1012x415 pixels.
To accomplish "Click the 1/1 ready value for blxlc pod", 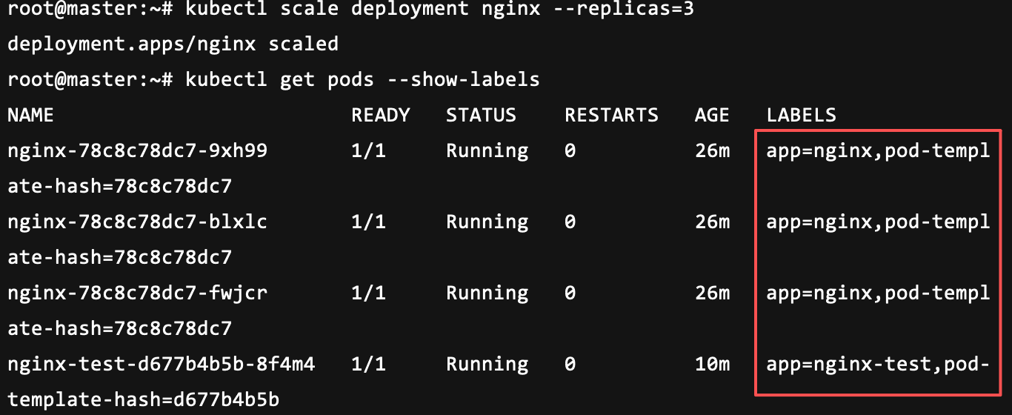I will coord(368,222).
